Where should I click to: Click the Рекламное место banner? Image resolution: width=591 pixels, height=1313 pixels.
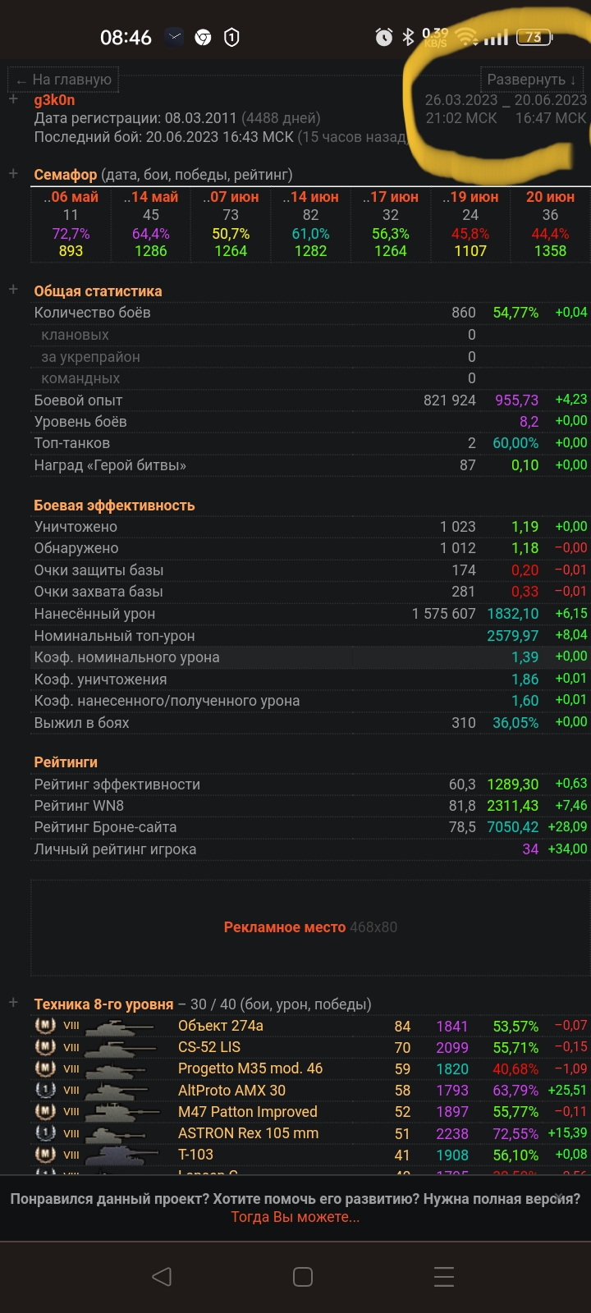pyautogui.click(x=309, y=927)
